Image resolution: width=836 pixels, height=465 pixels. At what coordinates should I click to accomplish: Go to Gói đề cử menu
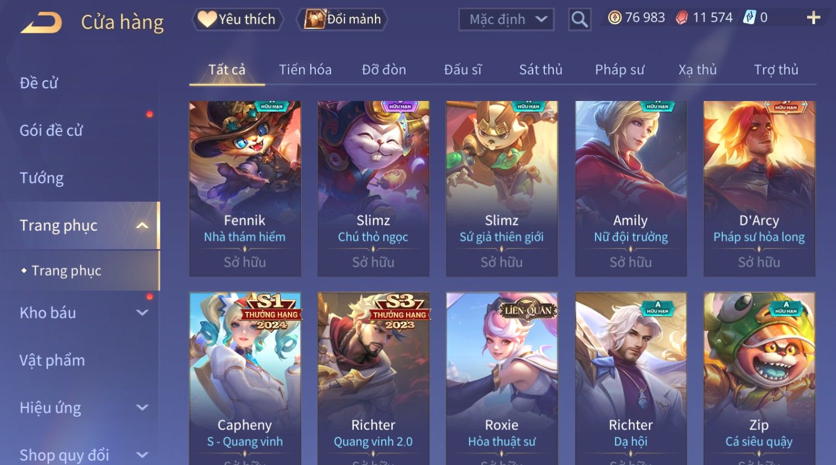click(x=51, y=131)
